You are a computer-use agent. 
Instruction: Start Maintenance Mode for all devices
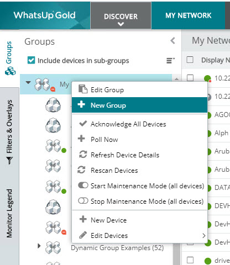139,186
